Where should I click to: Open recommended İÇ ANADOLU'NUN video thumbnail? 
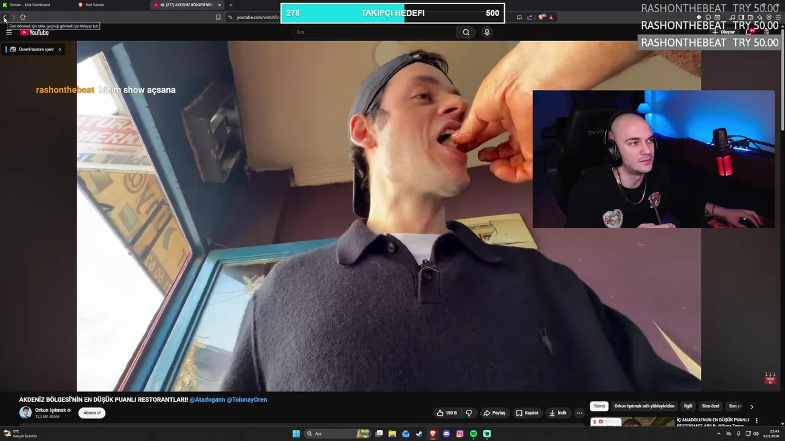click(x=632, y=422)
